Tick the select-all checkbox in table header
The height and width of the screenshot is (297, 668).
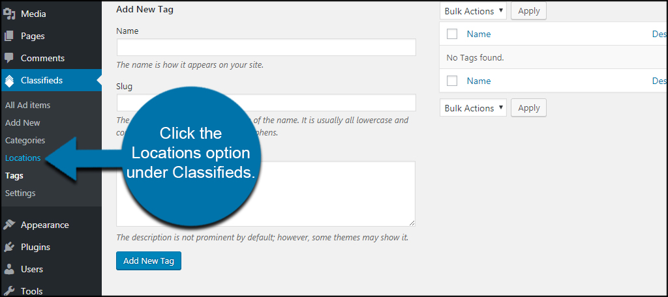pyautogui.click(x=452, y=34)
